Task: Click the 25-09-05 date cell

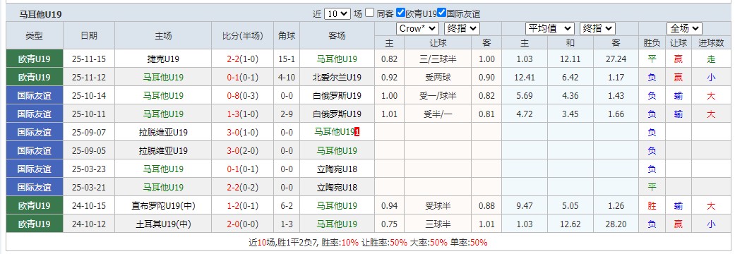Action: (88, 150)
